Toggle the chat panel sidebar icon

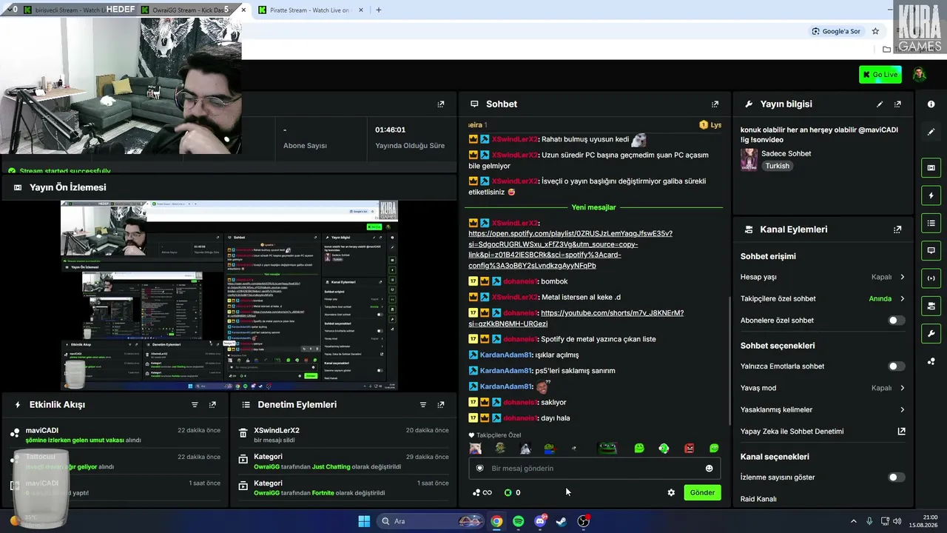[931, 250]
